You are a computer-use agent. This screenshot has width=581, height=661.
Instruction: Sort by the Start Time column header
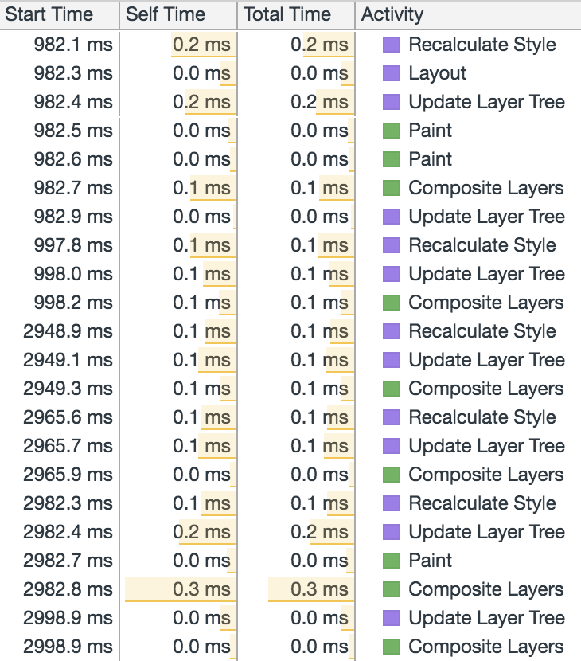coord(60,14)
